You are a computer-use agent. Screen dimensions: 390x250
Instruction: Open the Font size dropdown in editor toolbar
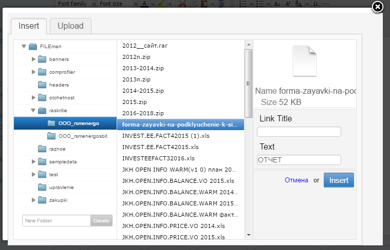[118, 4]
